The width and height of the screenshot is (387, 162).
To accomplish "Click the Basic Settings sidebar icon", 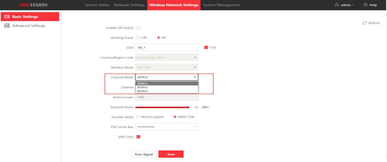I will (7, 16).
